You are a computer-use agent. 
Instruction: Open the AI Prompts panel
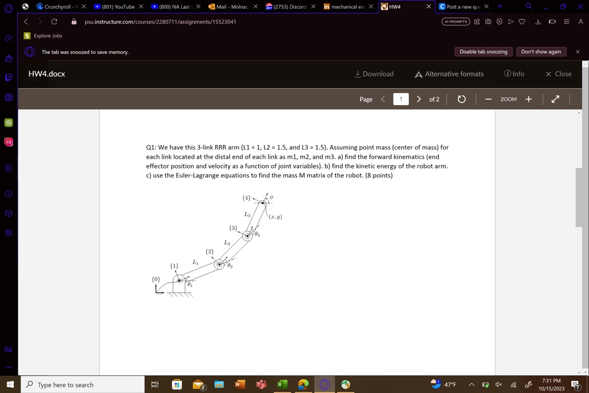tap(456, 21)
